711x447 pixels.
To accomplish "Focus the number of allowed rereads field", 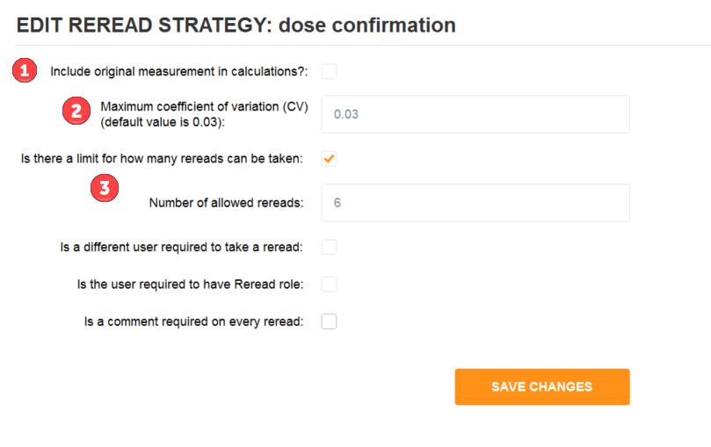I will point(475,203).
